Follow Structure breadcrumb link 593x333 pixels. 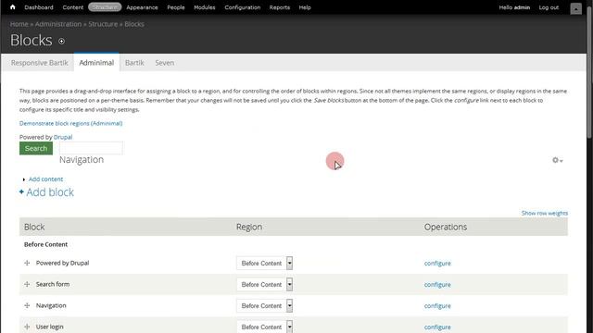tap(103, 24)
